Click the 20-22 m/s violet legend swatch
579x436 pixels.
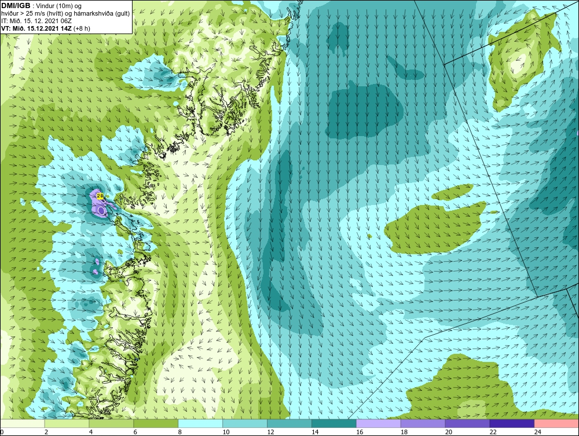(x=467, y=423)
